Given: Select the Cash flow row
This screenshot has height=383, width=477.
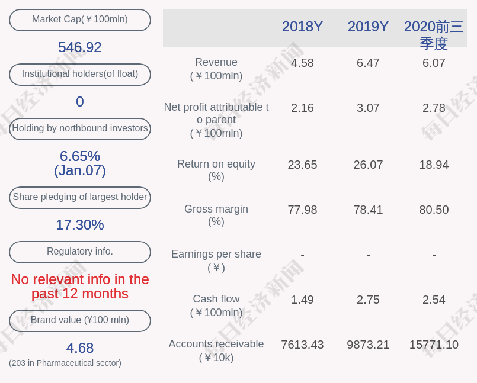Looking at the screenshot, I should coord(216,305).
